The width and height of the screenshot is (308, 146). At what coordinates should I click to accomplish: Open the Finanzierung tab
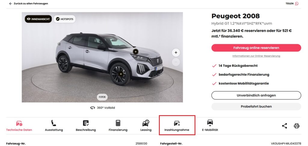[118, 126]
